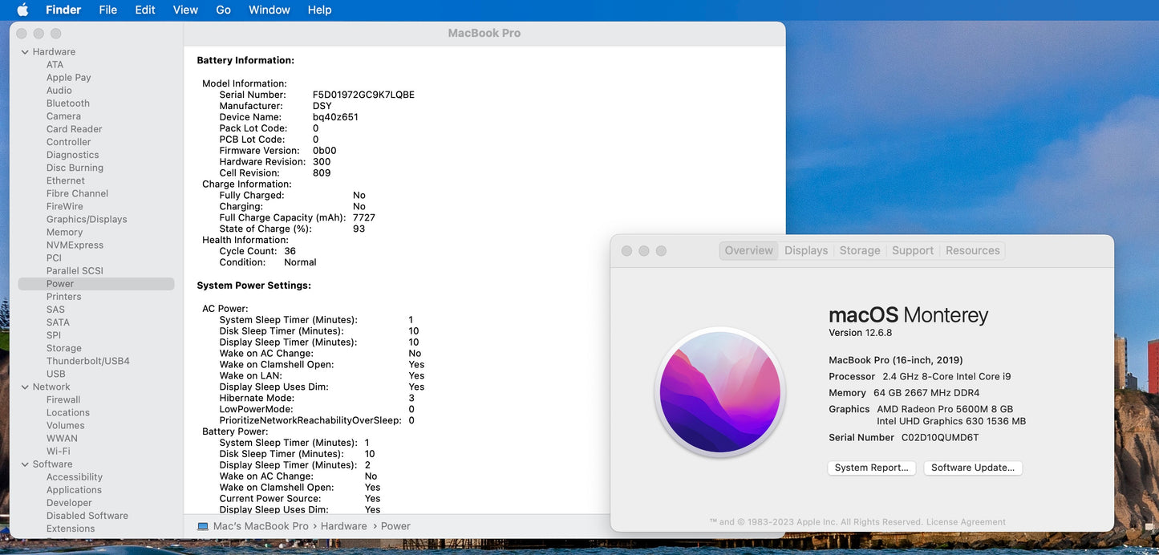The height and width of the screenshot is (555, 1159).
Task: Select the Resources tab
Action: pos(972,250)
